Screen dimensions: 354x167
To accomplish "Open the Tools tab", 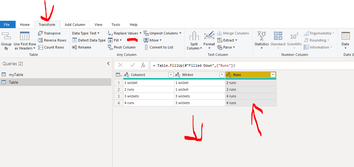I will [116, 25].
